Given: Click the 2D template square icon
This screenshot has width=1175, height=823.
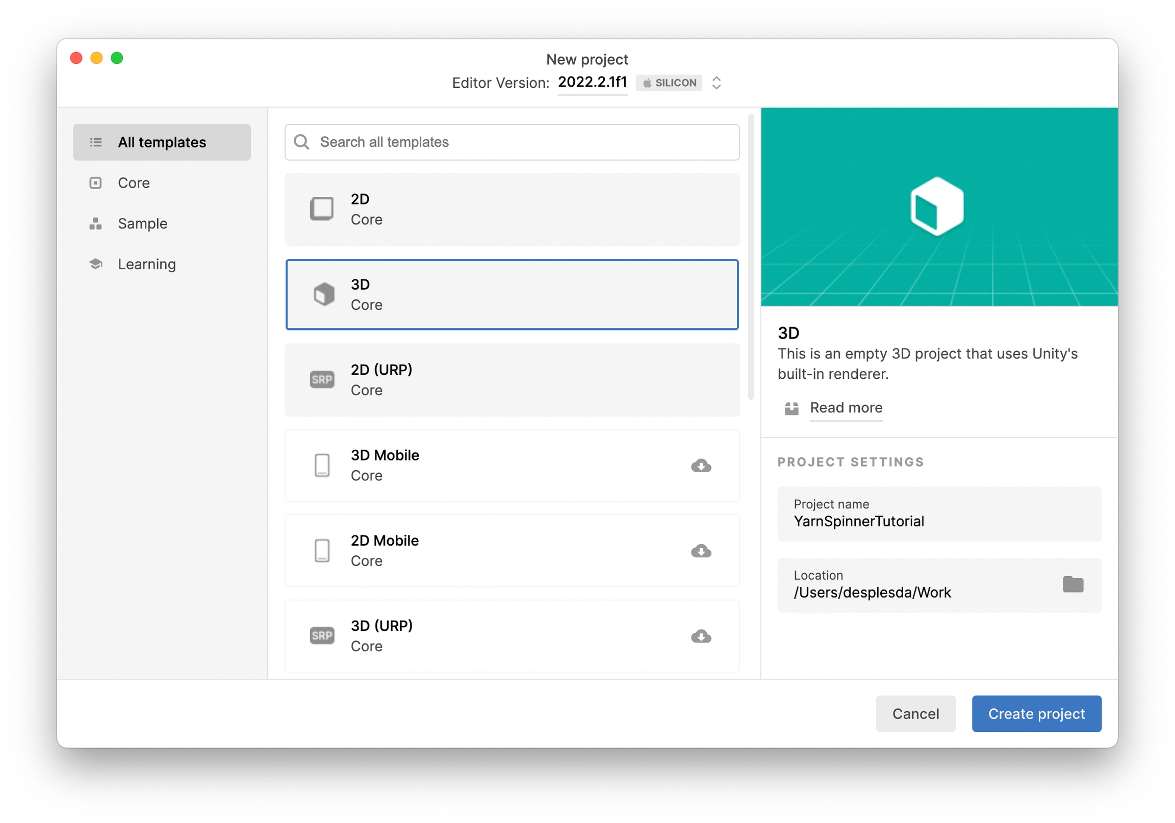Looking at the screenshot, I should point(322,209).
